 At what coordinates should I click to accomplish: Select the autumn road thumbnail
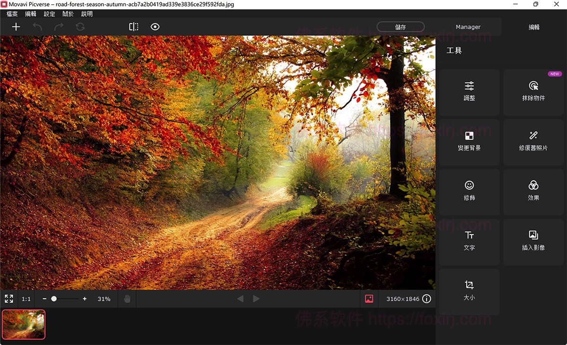point(23,325)
